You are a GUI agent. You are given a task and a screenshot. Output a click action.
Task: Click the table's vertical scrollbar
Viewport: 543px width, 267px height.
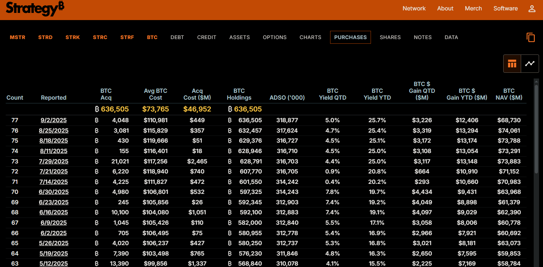(x=536, y=129)
